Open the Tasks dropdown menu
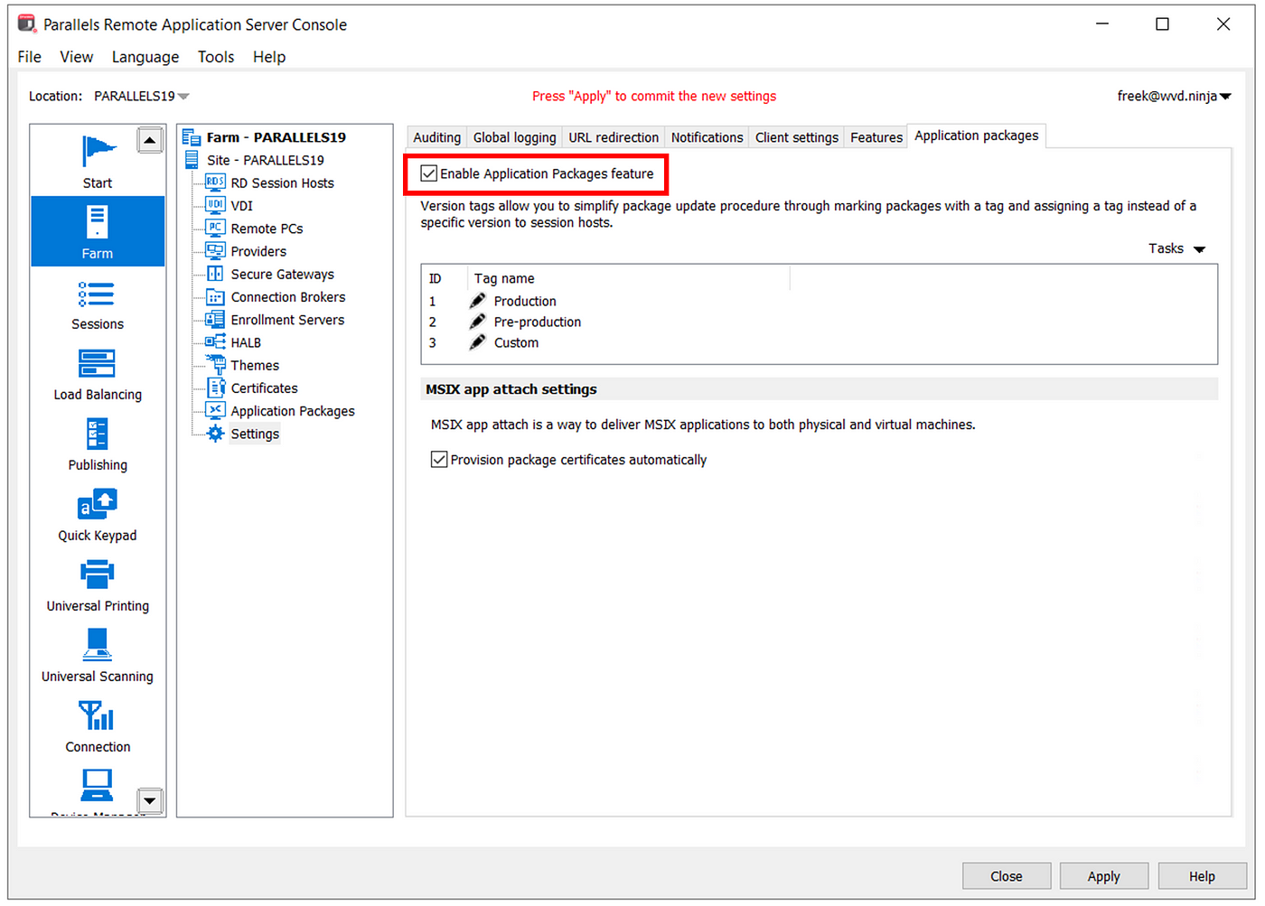 [1176, 248]
